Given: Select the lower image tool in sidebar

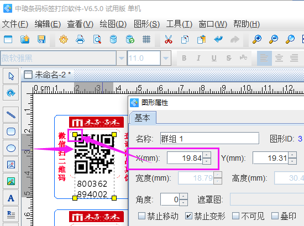Looking at the screenshot, I should (11, 181).
